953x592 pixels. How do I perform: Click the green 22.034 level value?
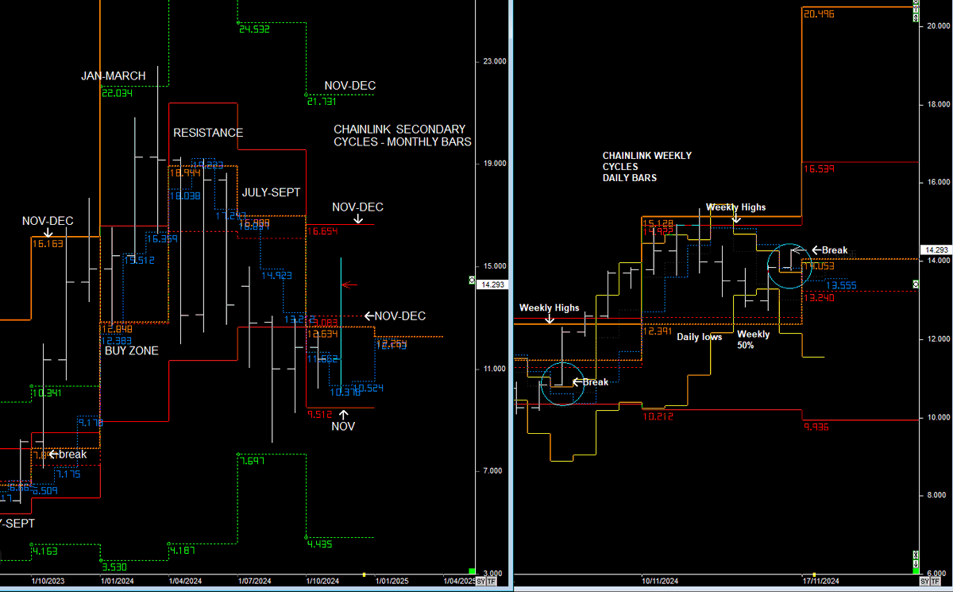(117, 93)
